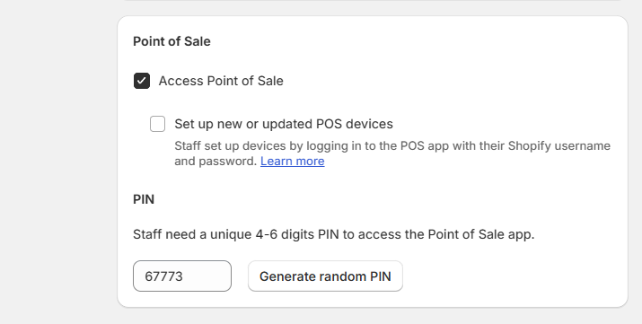Click the 'Set up new or updated POS devices' label
This screenshot has width=642, height=324.
(x=284, y=124)
